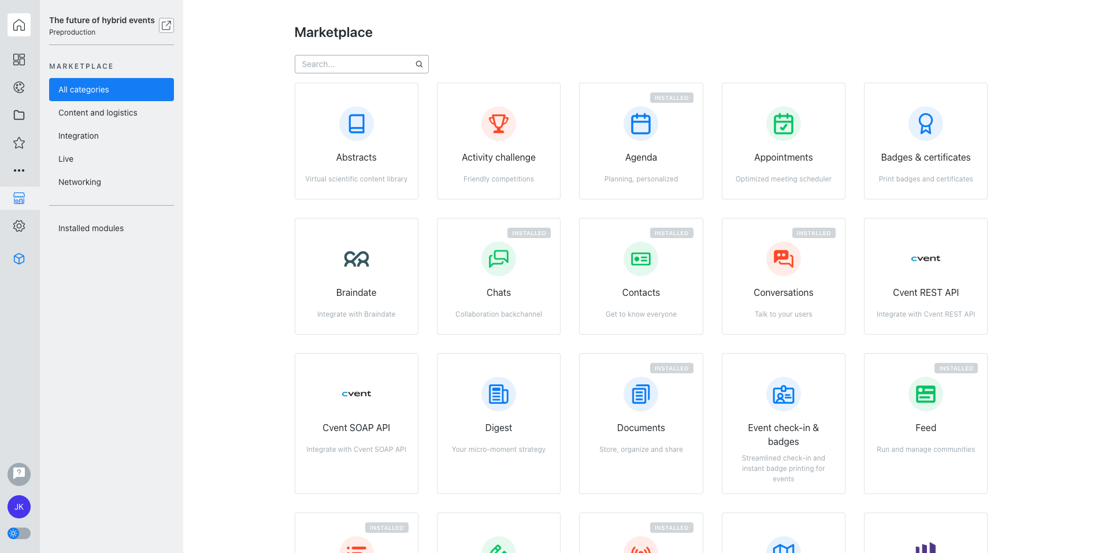Focus the marketplace Search field
Image resolution: width=1098 pixels, height=553 pixels.
click(x=362, y=64)
